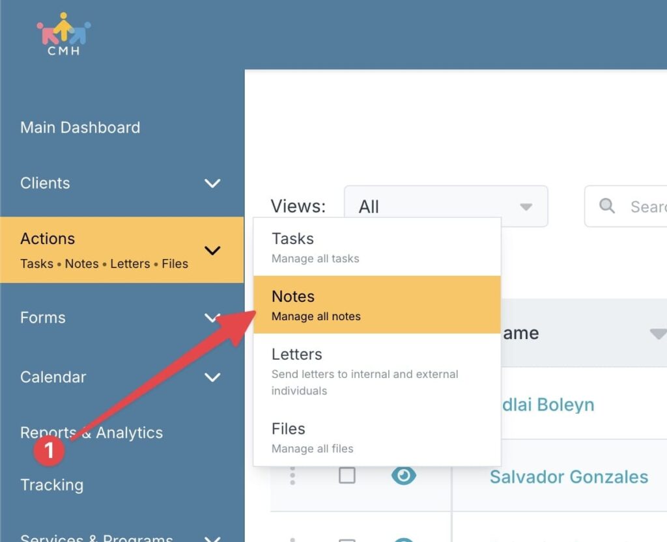Expand the Calendar chevron
Image resolution: width=667 pixels, height=542 pixels.
point(212,377)
